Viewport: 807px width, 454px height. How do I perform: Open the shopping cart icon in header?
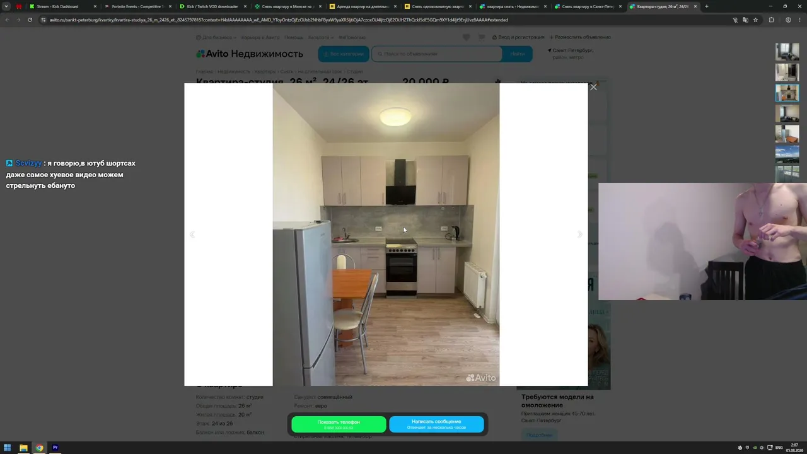[482, 37]
